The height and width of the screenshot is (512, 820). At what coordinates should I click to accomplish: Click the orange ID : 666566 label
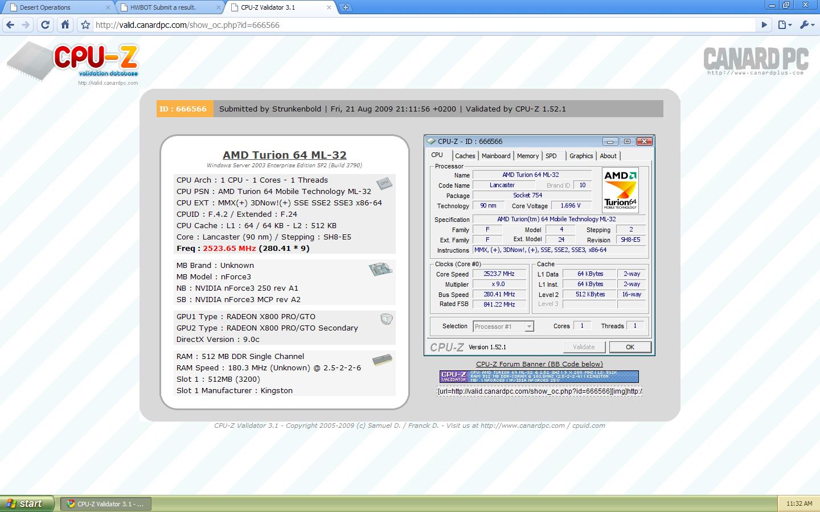click(x=184, y=109)
